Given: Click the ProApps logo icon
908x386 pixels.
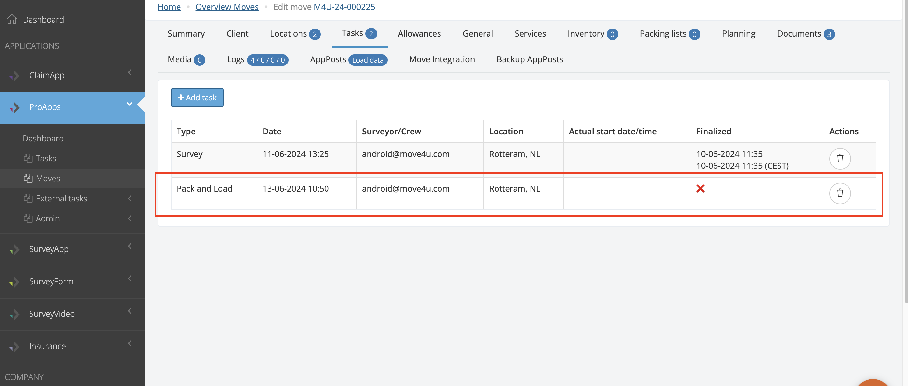Looking at the screenshot, I should point(14,107).
